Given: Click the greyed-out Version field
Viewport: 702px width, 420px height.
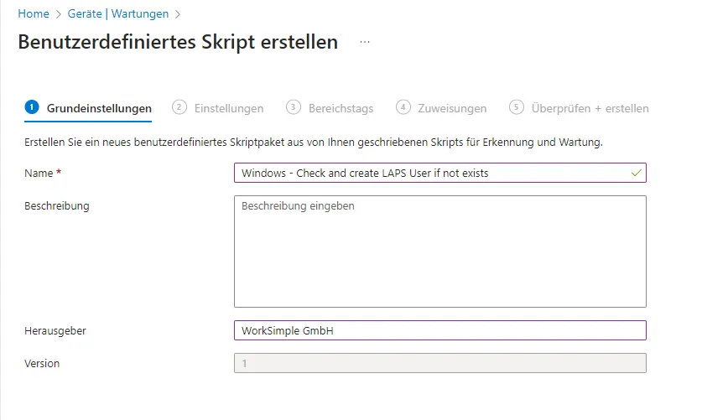Looking at the screenshot, I should pos(439,363).
